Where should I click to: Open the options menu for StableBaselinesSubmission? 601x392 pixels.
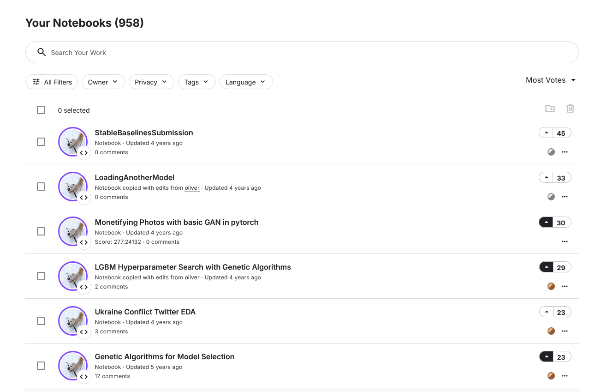tap(565, 152)
